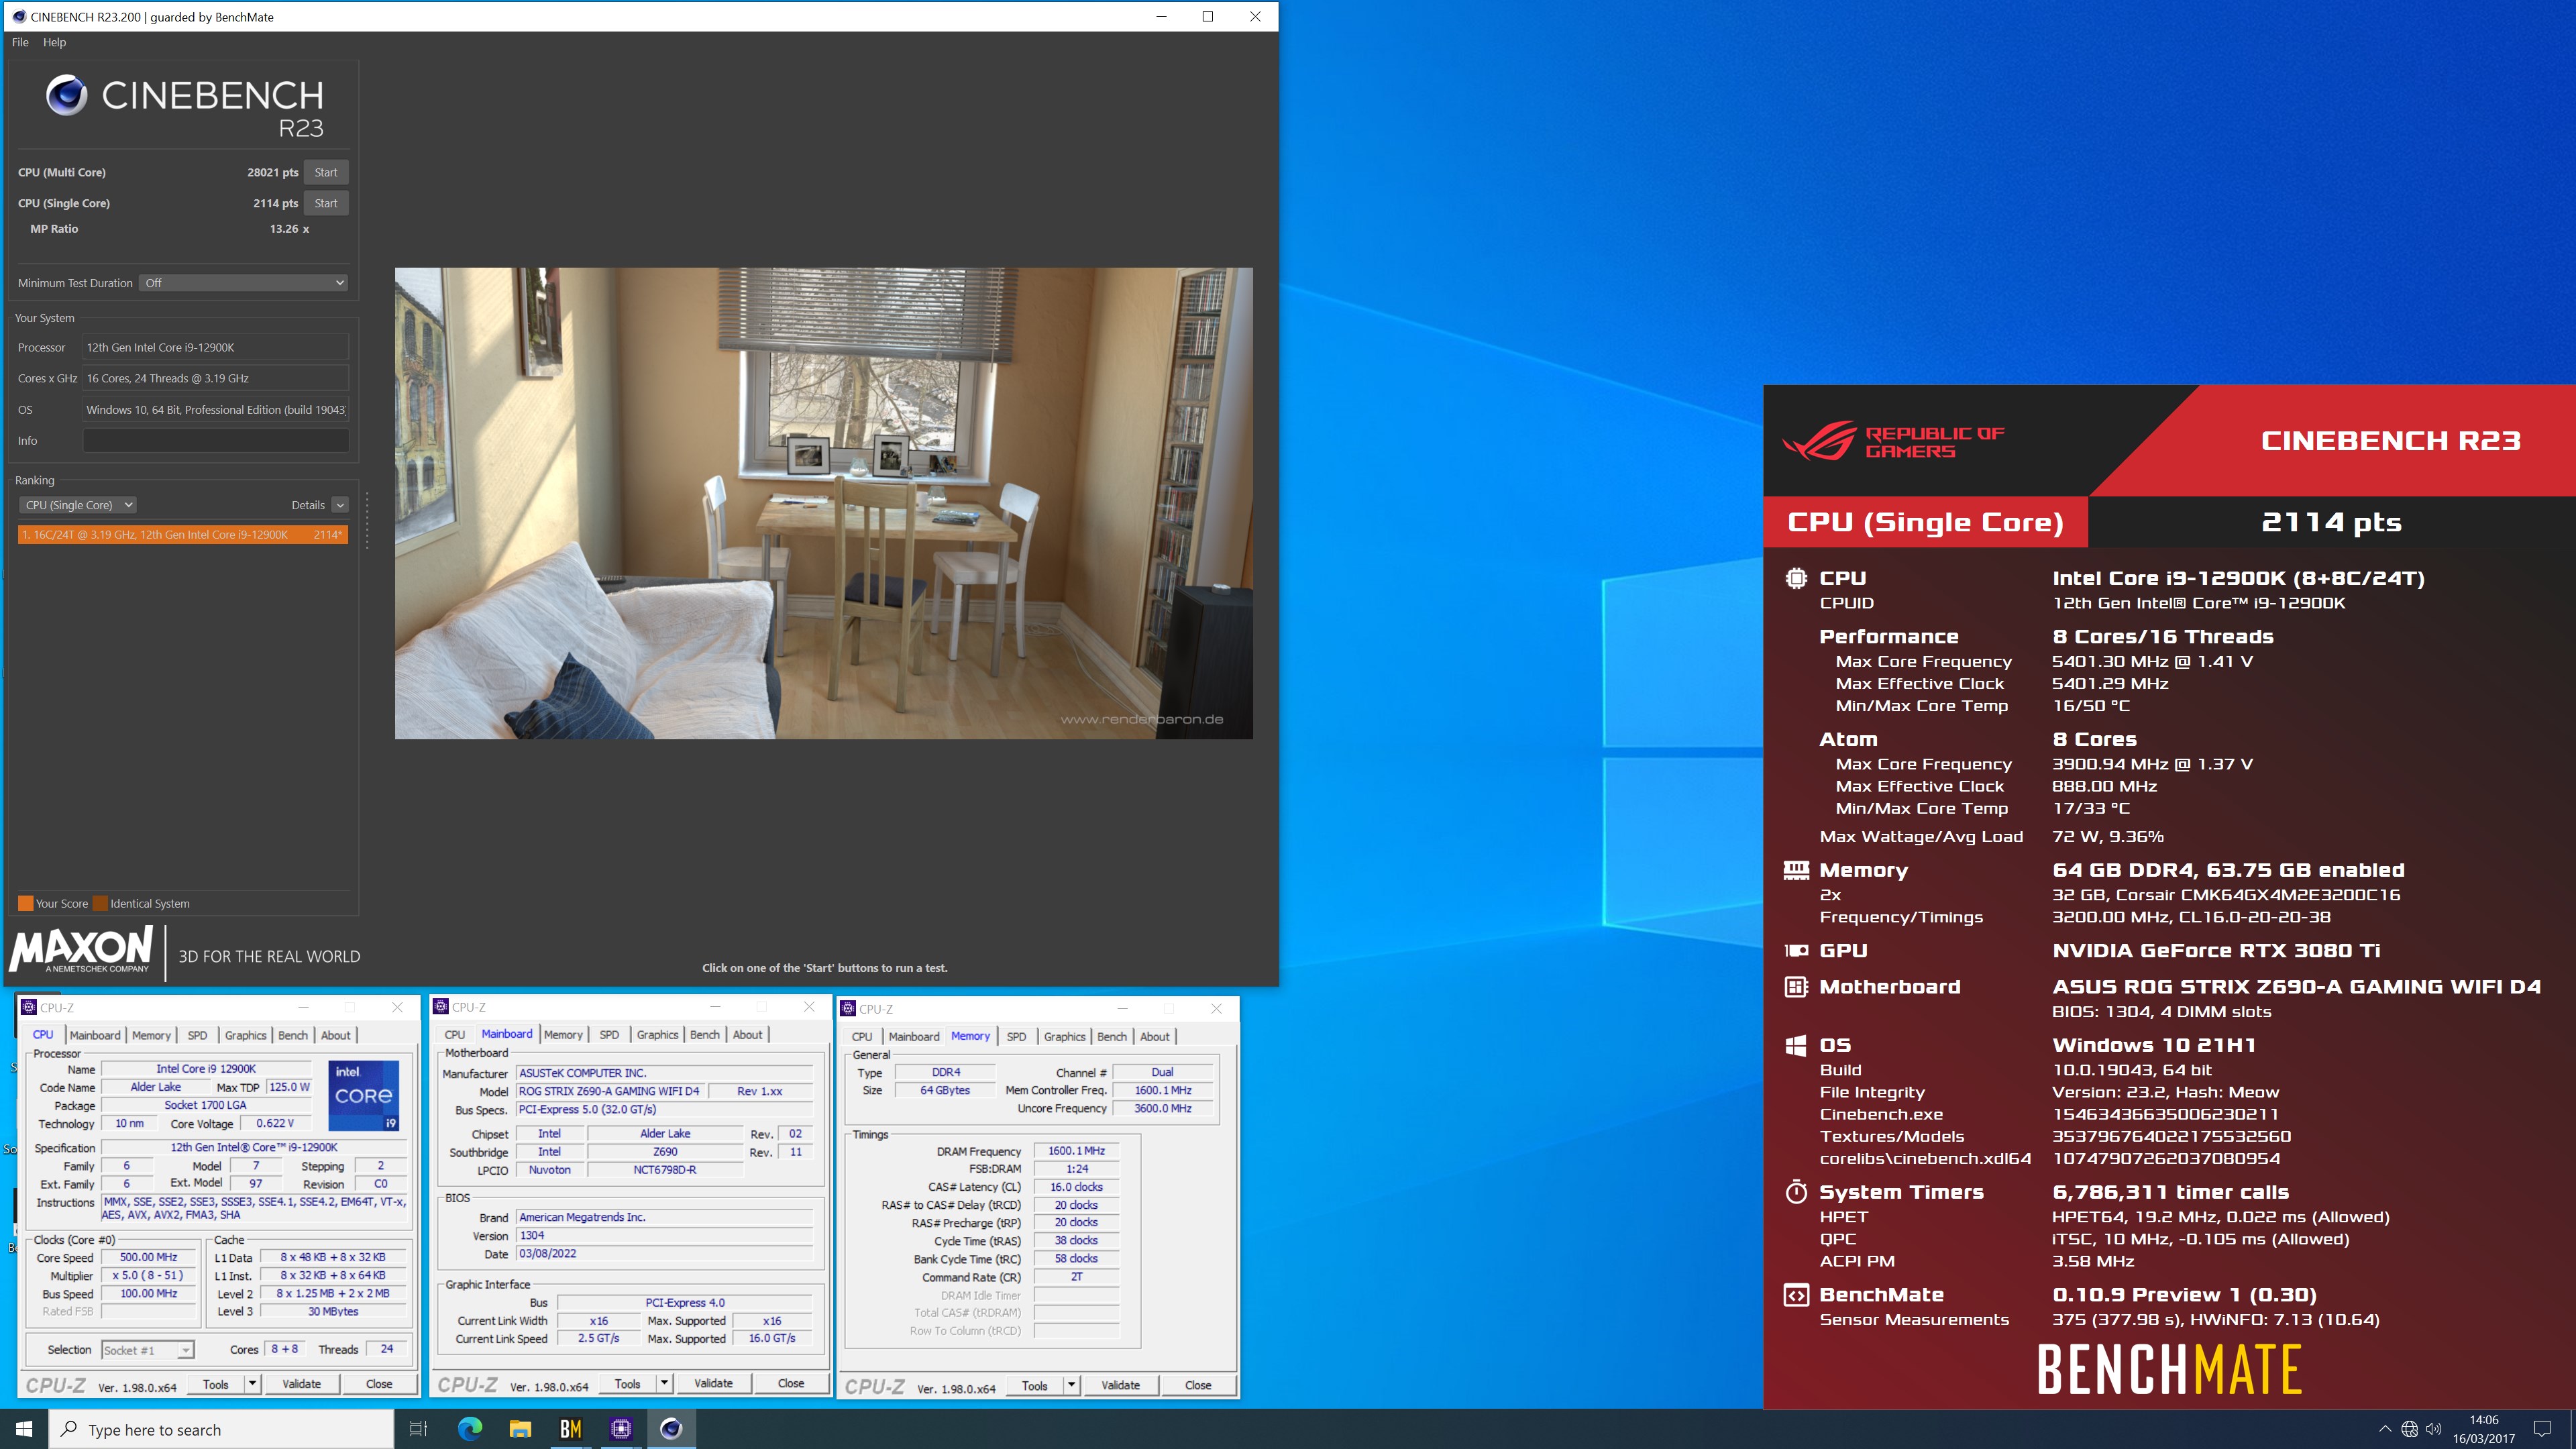The height and width of the screenshot is (1449, 2576).
Task: Click the Identical System legend swatch
Action: (100, 903)
